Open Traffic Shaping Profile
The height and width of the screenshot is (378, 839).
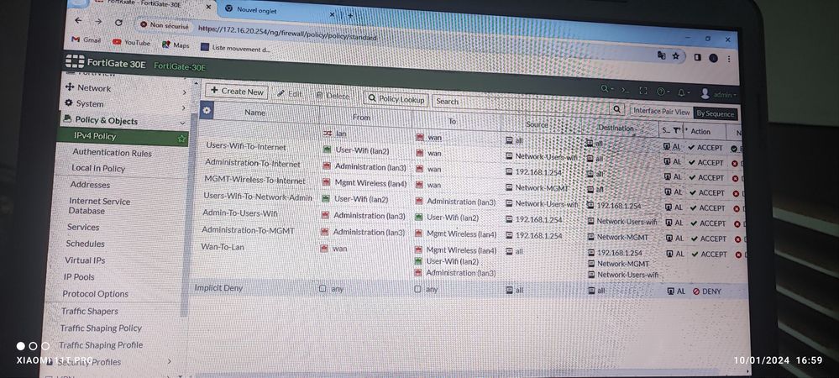(x=101, y=345)
